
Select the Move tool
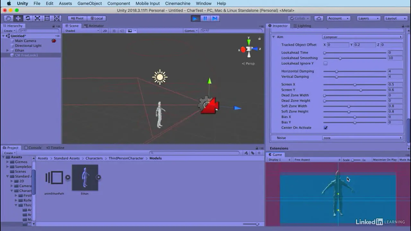tap(18, 18)
